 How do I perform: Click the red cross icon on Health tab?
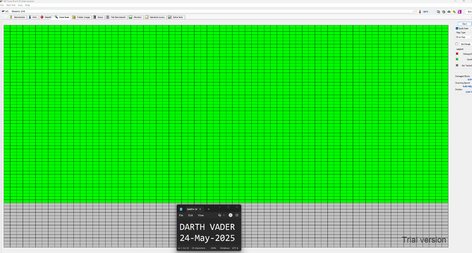pyautogui.click(x=42, y=17)
